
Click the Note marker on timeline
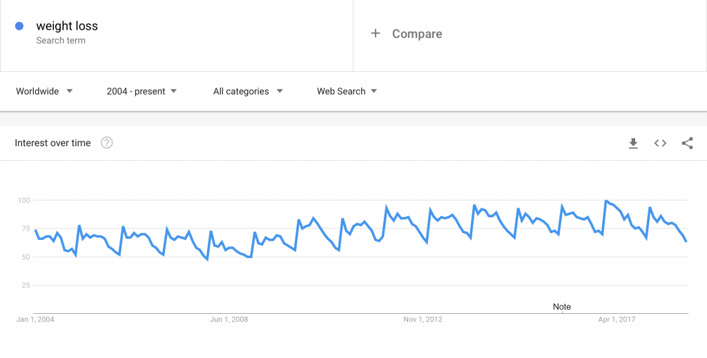(x=562, y=307)
